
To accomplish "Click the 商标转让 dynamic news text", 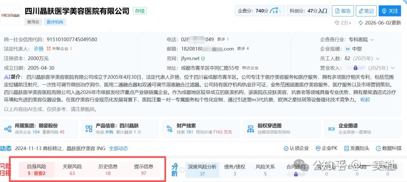I will (60, 148).
